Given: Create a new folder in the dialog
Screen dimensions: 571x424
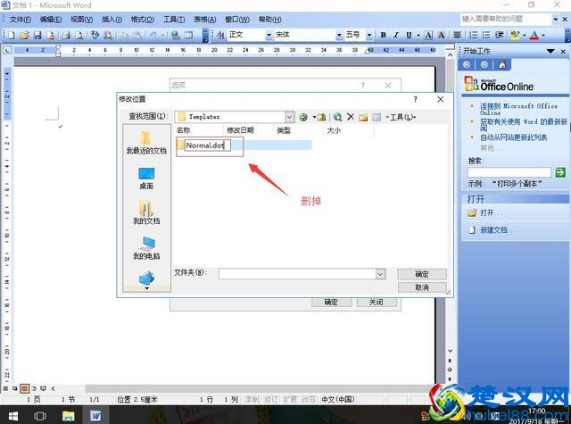Looking at the screenshot, I should [363, 117].
